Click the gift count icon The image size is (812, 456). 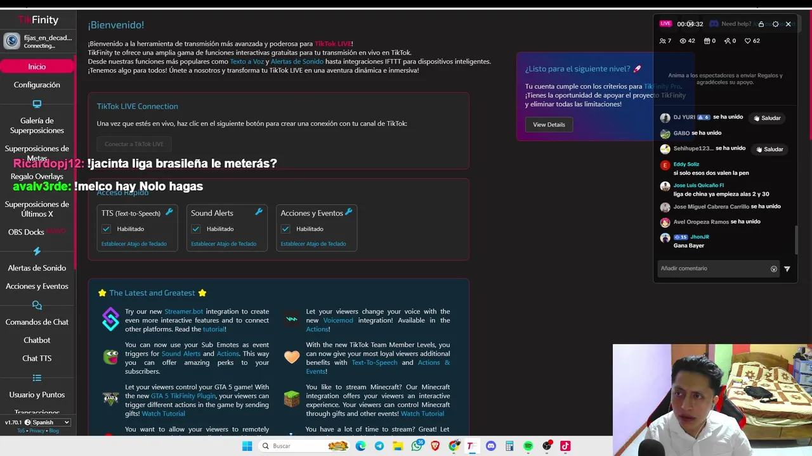pos(707,41)
